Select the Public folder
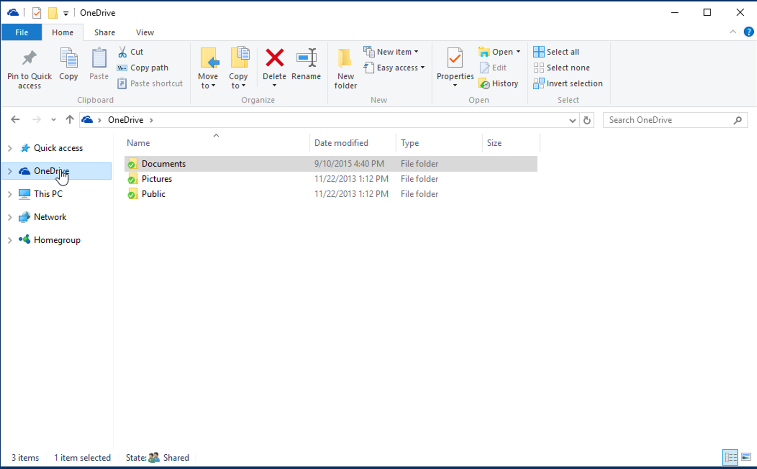 click(331, 194)
